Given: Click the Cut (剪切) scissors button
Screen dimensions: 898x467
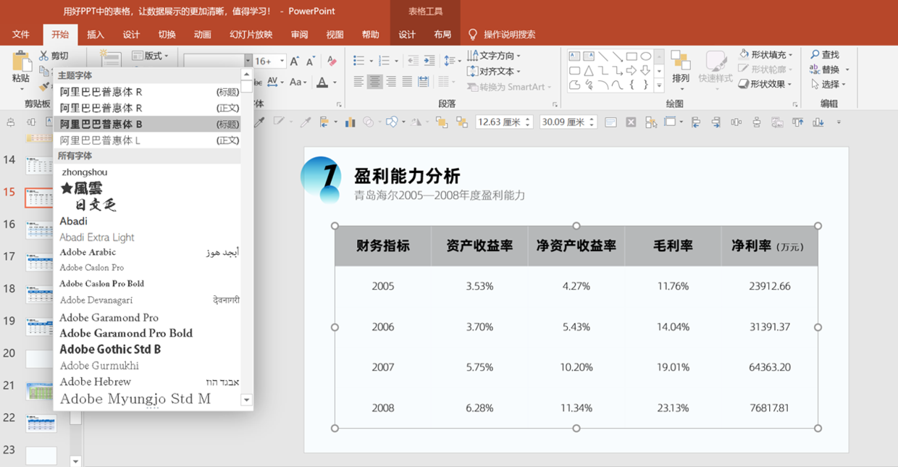Looking at the screenshot, I should 54,56.
